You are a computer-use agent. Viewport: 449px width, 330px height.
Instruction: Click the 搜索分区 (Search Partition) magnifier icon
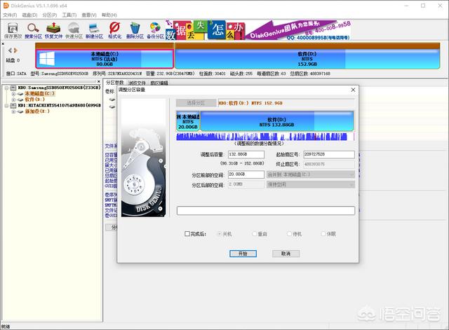coord(32,29)
